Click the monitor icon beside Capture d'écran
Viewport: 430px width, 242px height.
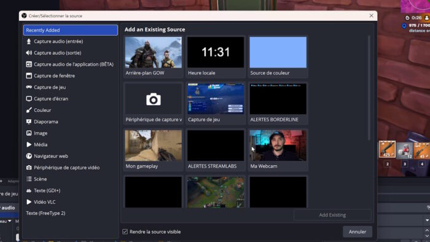click(29, 99)
